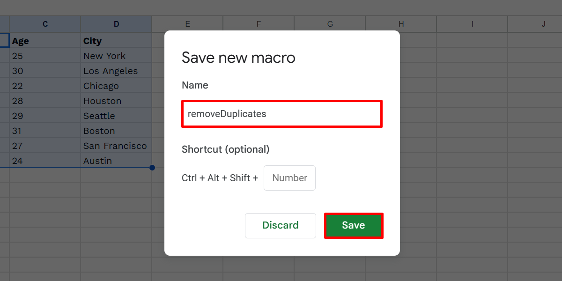Select column E header

coord(187,24)
